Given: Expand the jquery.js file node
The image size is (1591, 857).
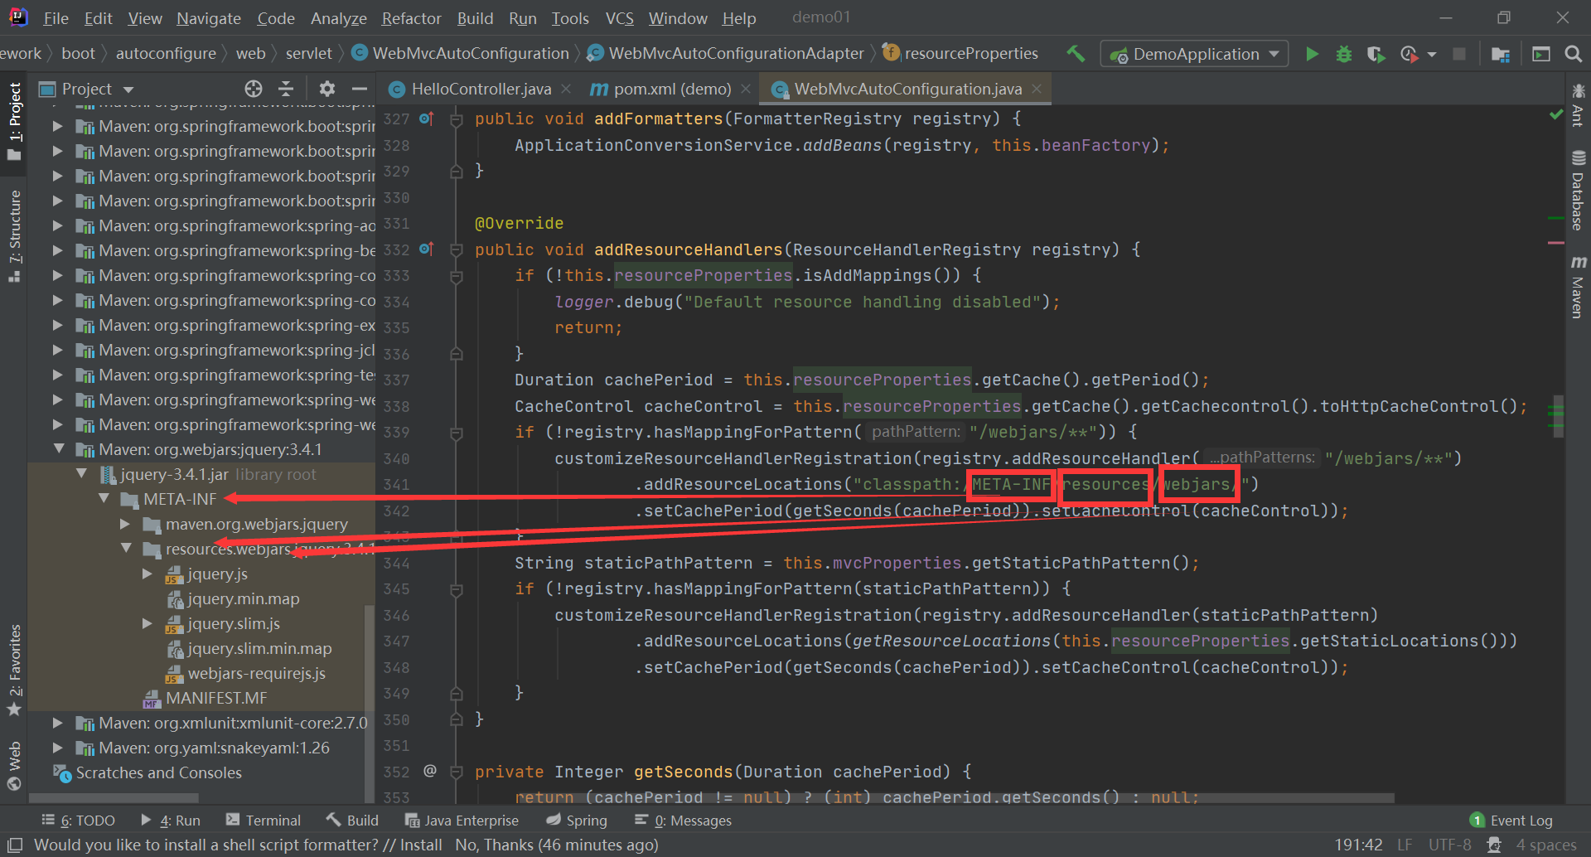Looking at the screenshot, I should [147, 574].
